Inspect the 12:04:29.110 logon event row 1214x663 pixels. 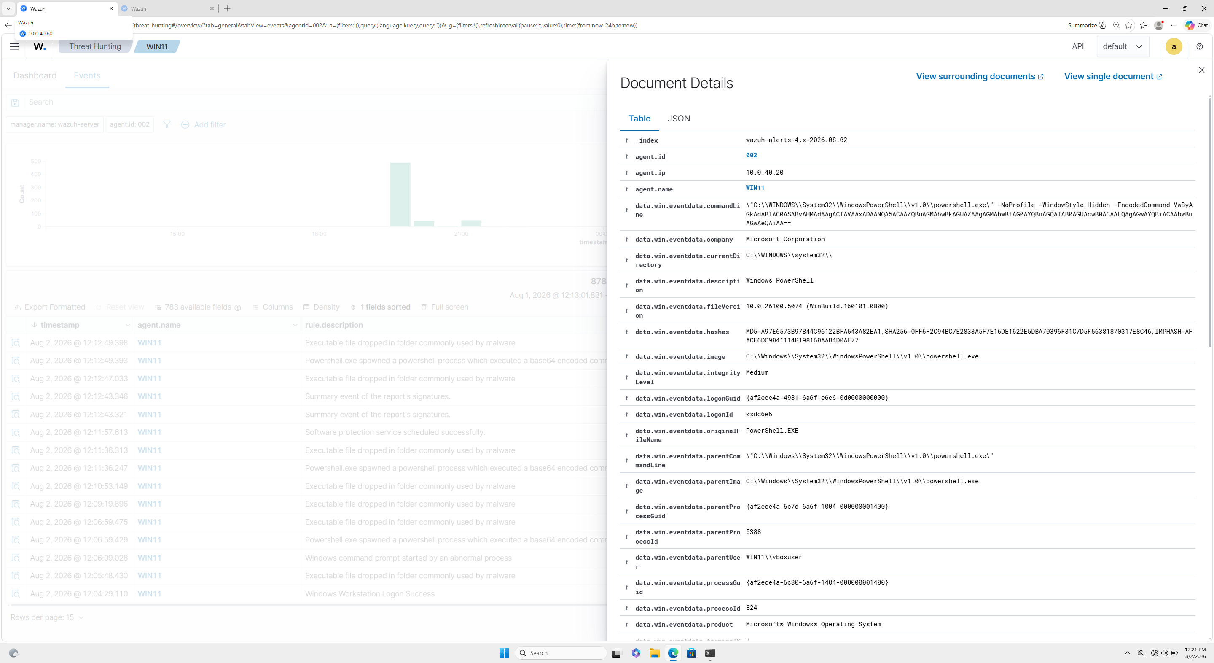point(16,594)
